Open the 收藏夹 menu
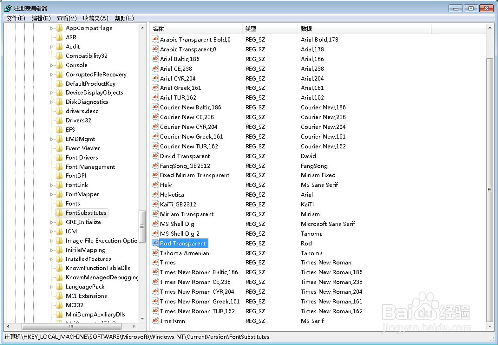 click(x=94, y=18)
